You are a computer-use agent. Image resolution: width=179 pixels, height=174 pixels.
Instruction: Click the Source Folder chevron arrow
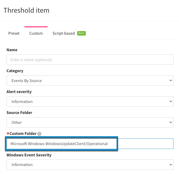[x=171, y=122]
